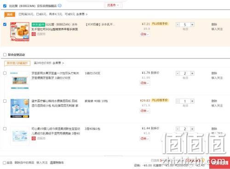Image resolution: width=230 pixels, height=169 pixels.
Task: Click the delete link for BIBIZAN toast
Action: pos(214,24)
